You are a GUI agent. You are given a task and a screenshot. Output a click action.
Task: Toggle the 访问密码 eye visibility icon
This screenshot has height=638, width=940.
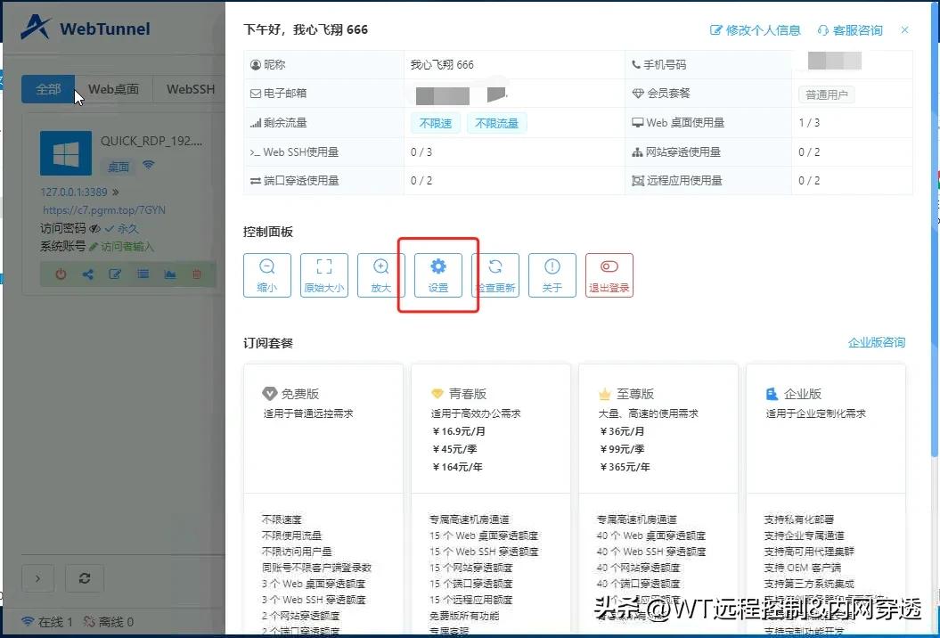[94, 228]
